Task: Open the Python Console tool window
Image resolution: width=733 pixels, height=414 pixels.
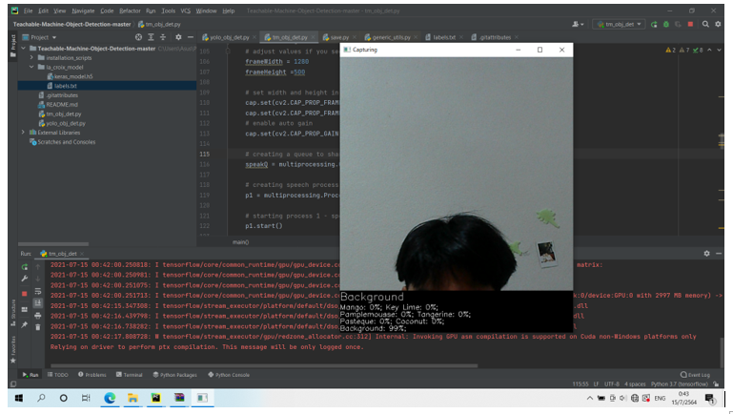Action: pos(229,375)
